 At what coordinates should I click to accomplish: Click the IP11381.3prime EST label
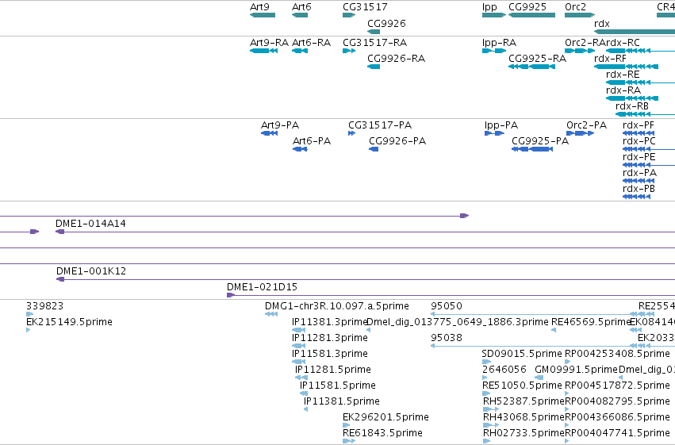click(329, 322)
